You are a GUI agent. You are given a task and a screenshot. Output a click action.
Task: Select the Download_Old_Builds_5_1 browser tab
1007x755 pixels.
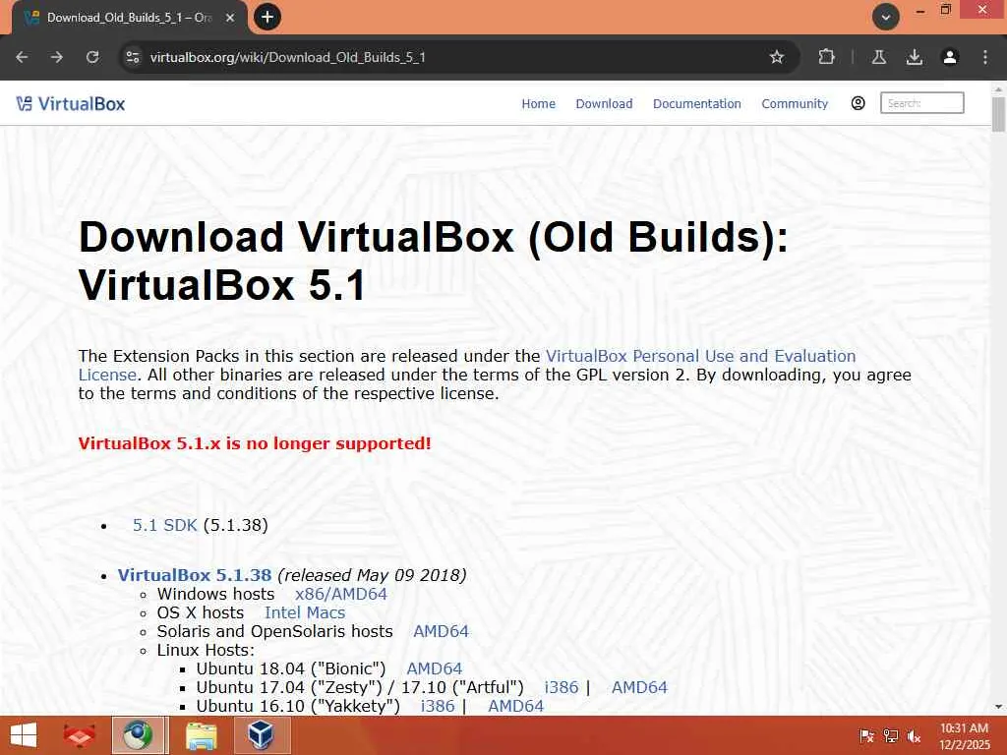[x=129, y=18]
